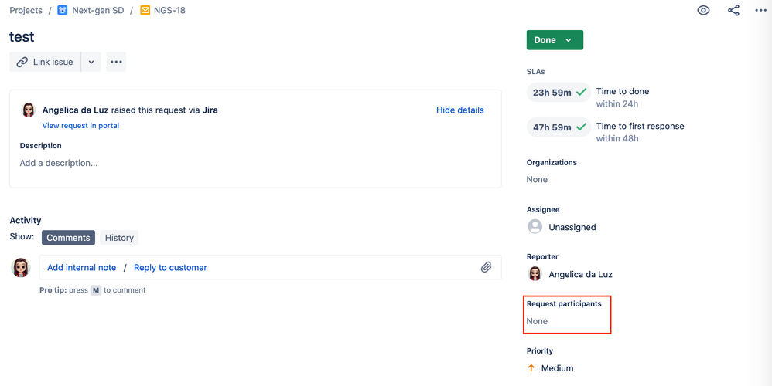Click the Request participants None value
The width and height of the screenshot is (772, 386).
(x=537, y=321)
